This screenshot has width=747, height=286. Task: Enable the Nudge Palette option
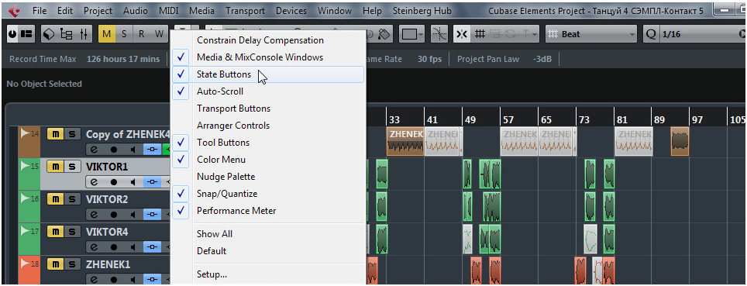(x=269, y=177)
